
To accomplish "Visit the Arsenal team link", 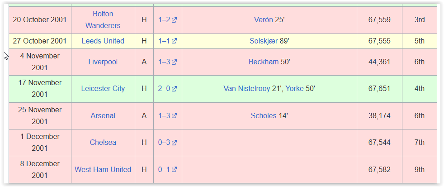I will coord(103,115).
